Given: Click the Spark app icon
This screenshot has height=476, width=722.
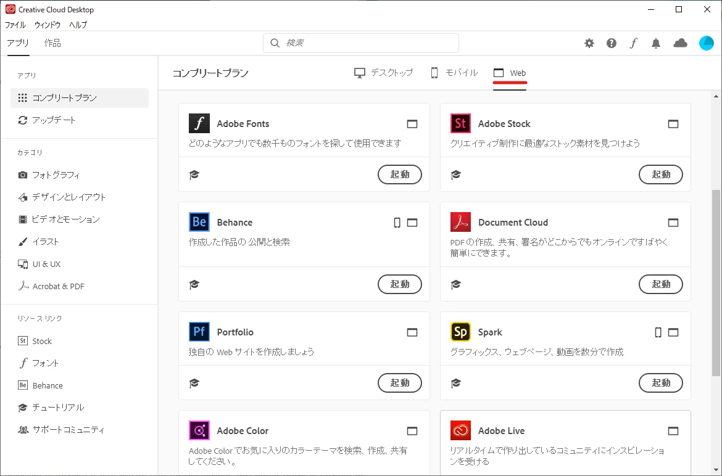Looking at the screenshot, I should (460, 332).
